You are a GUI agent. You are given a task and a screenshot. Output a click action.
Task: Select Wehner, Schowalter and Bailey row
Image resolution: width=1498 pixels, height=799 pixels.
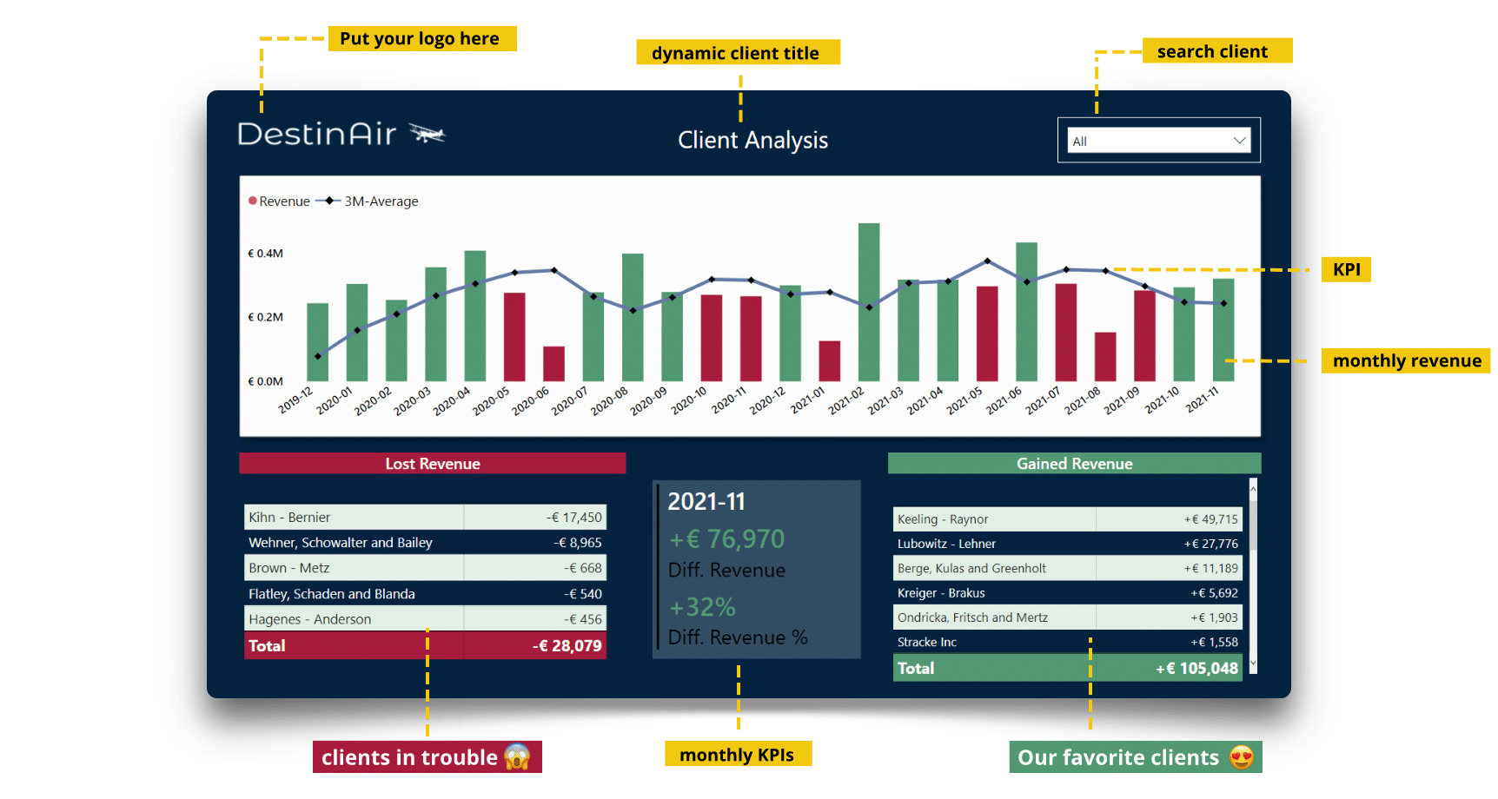(425, 543)
